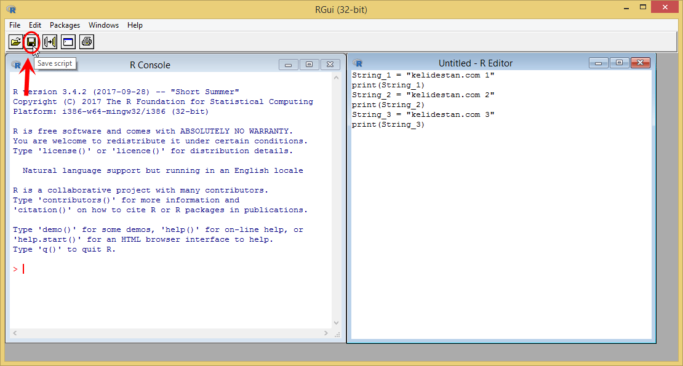Run line or selection toolbar icon
Image resolution: width=683 pixels, height=366 pixels.
(x=50, y=42)
